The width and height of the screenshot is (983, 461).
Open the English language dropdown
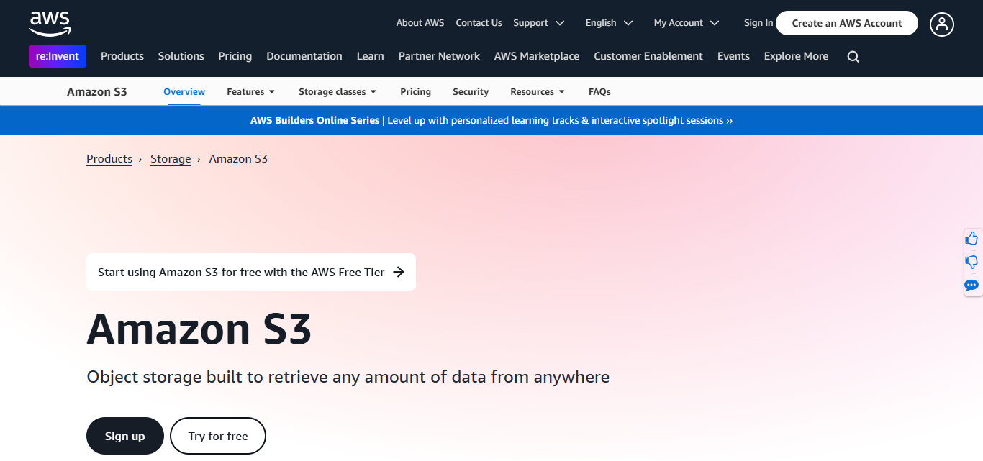[x=610, y=23]
